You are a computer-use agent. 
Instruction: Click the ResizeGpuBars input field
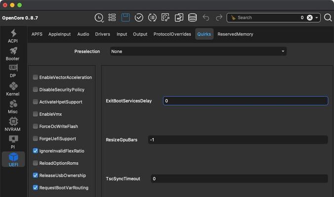click(238, 140)
